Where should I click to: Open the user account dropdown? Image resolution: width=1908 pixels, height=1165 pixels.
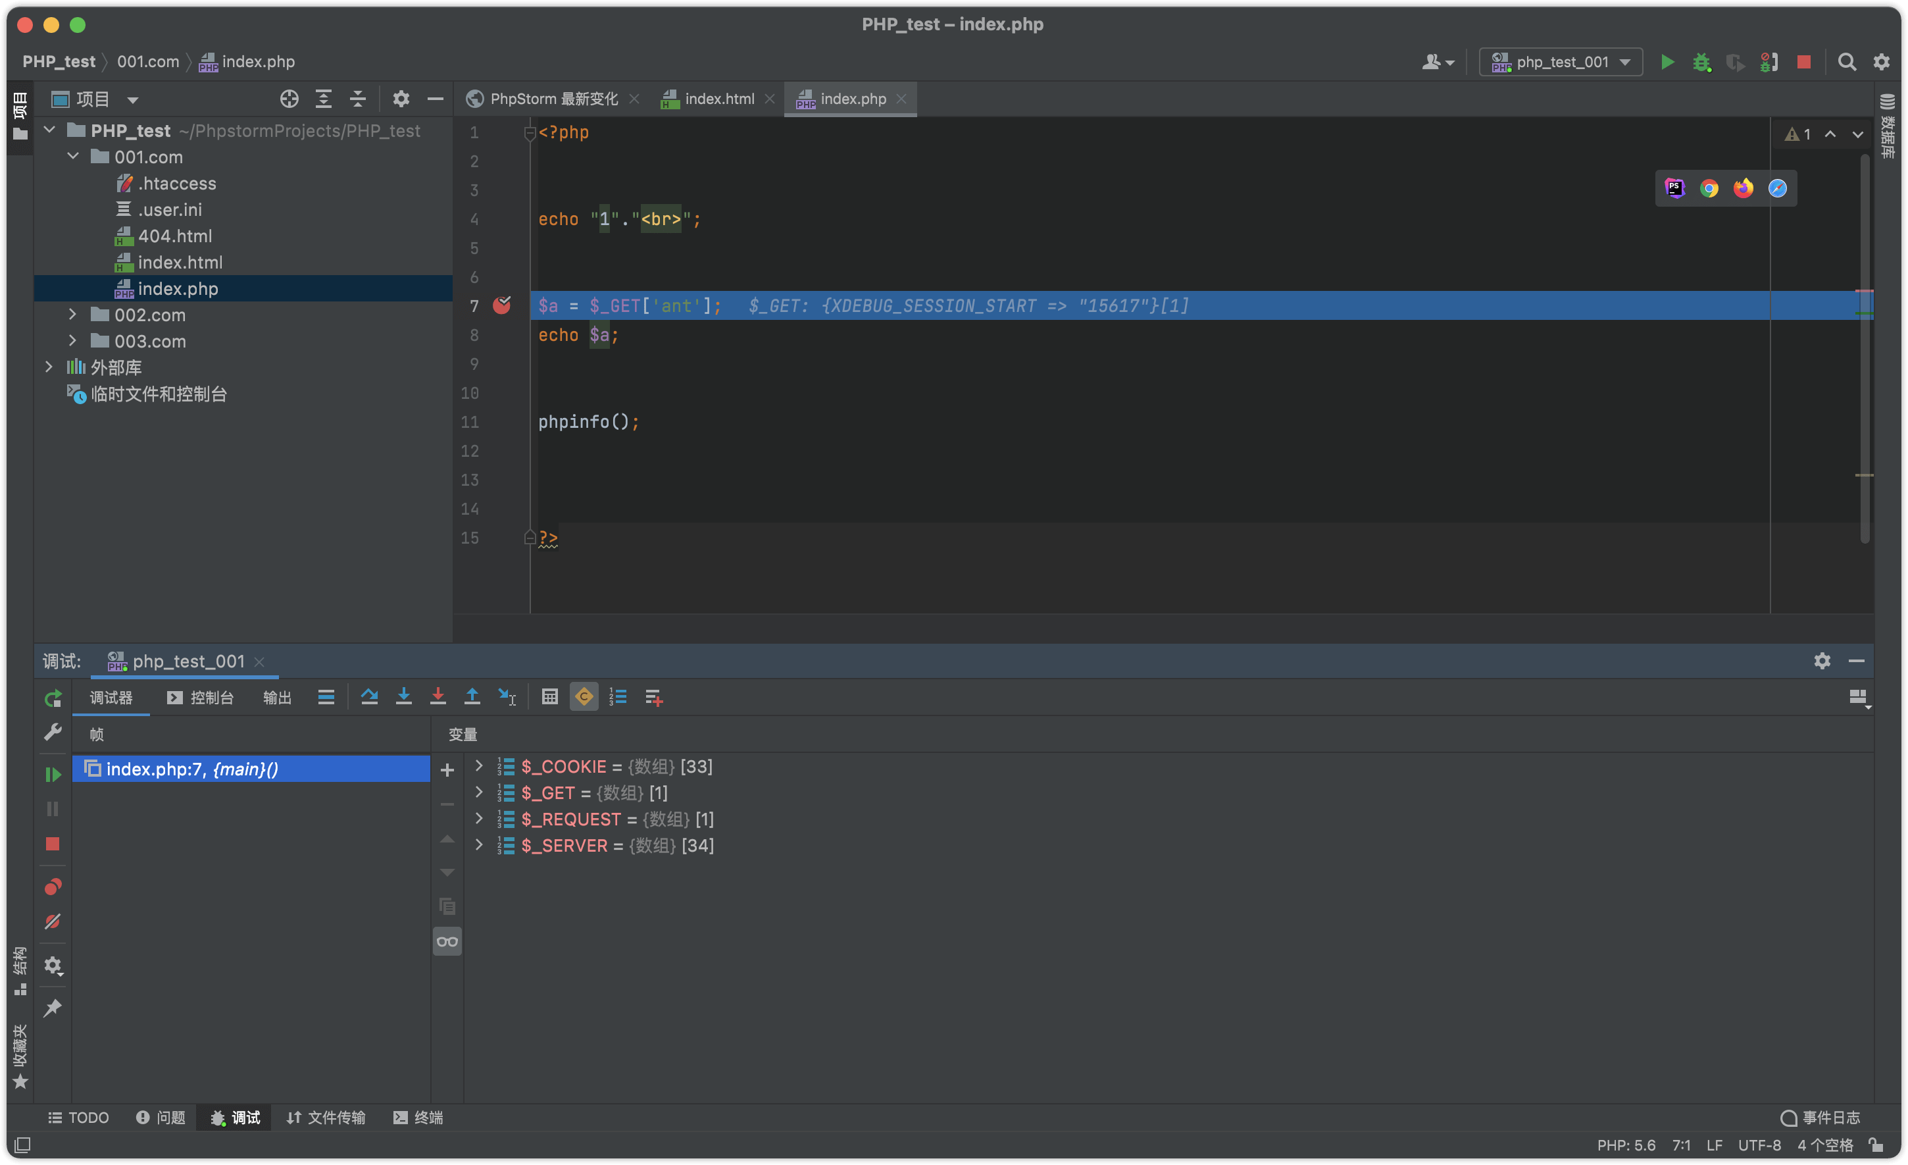1437,62
